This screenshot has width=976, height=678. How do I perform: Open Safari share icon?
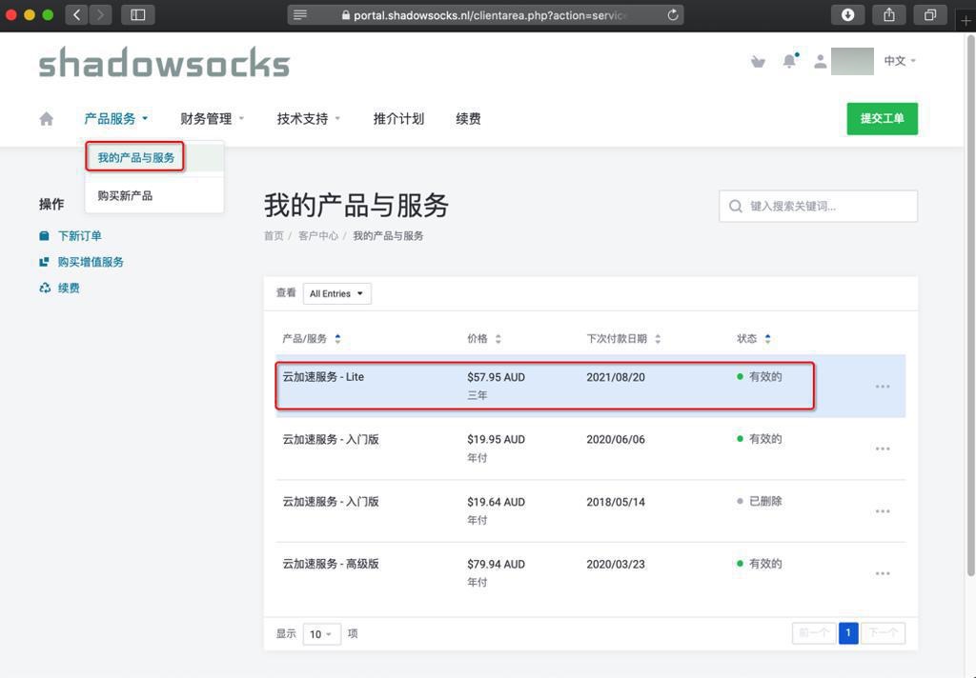pos(889,14)
